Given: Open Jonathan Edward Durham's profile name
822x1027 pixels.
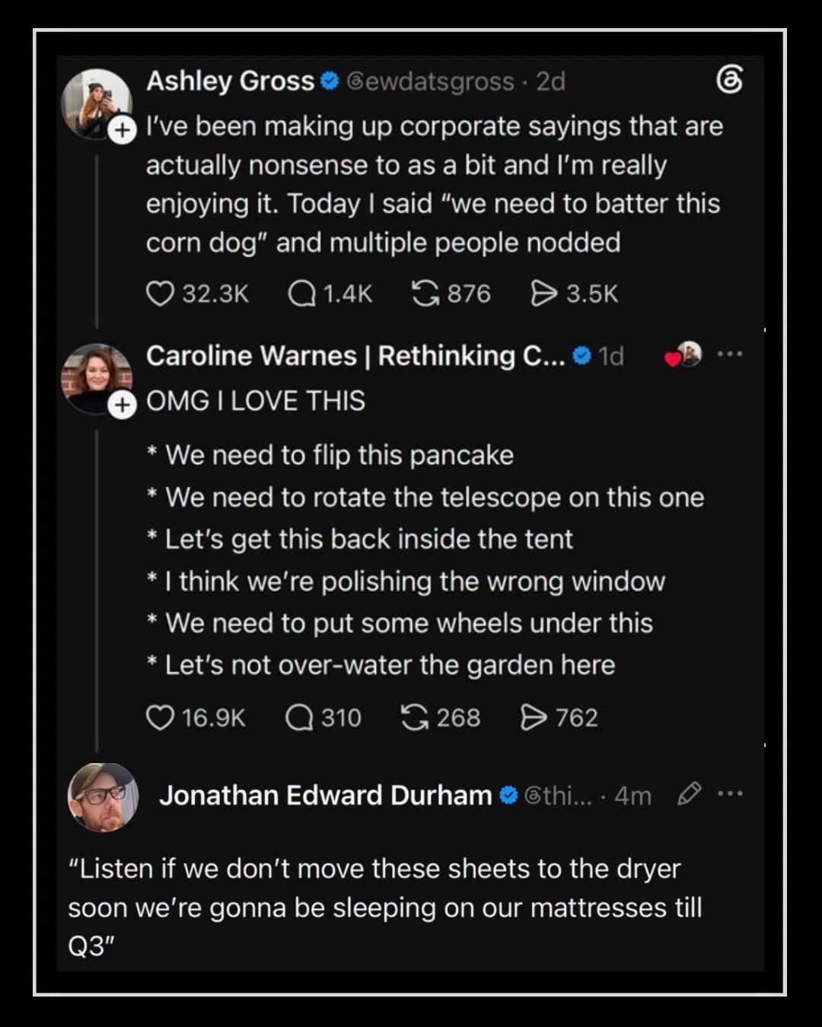Looking at the screenshot, I should coord(326,795).
